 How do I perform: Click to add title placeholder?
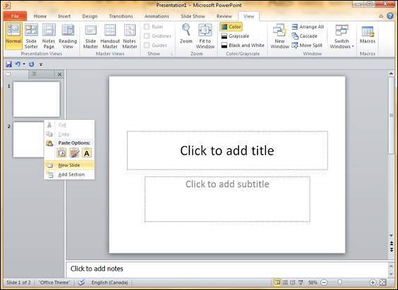(x=227, y=150)
